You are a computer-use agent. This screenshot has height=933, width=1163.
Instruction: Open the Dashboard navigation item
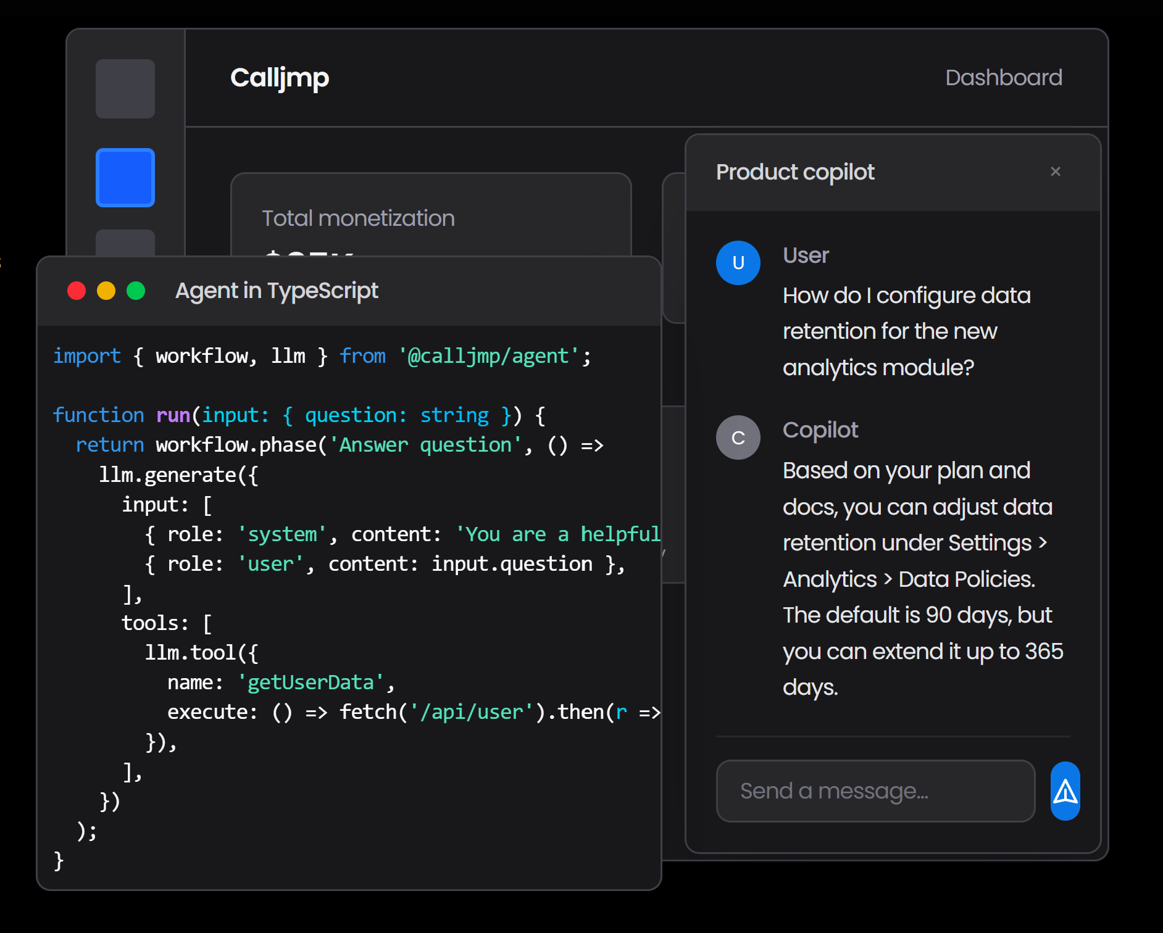pyautogui.click(x=1004, y=77)
